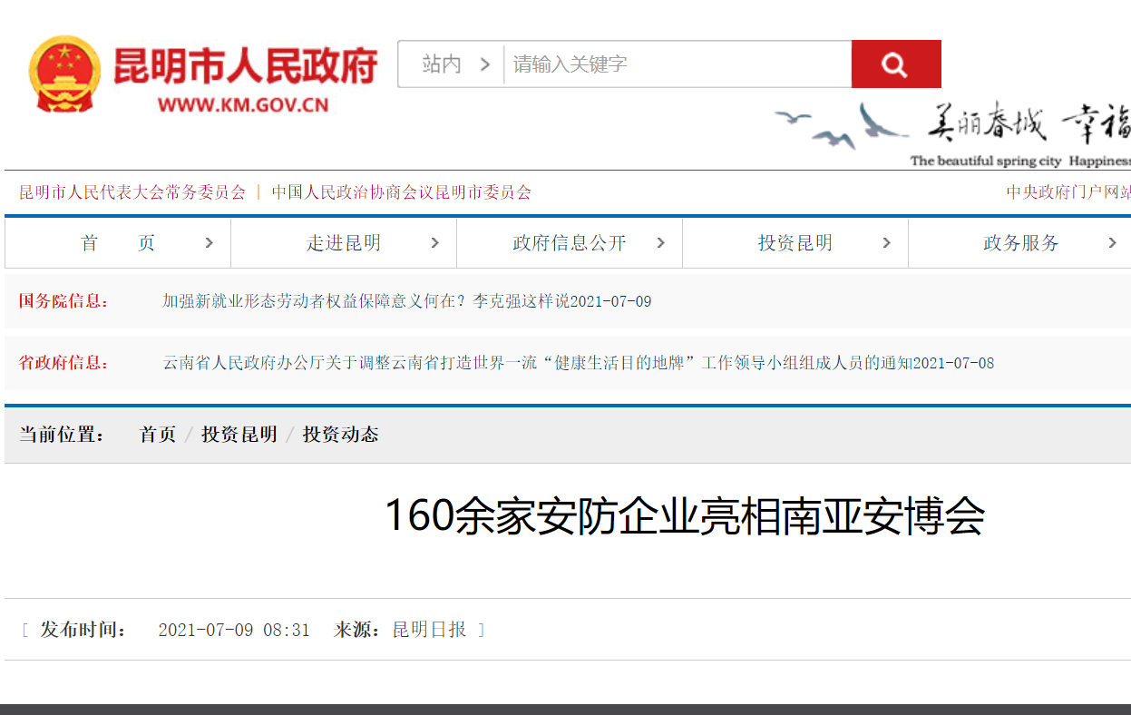Read the 国务院信息 news about 李克强

pyautogui.click(x=406, y=301)
